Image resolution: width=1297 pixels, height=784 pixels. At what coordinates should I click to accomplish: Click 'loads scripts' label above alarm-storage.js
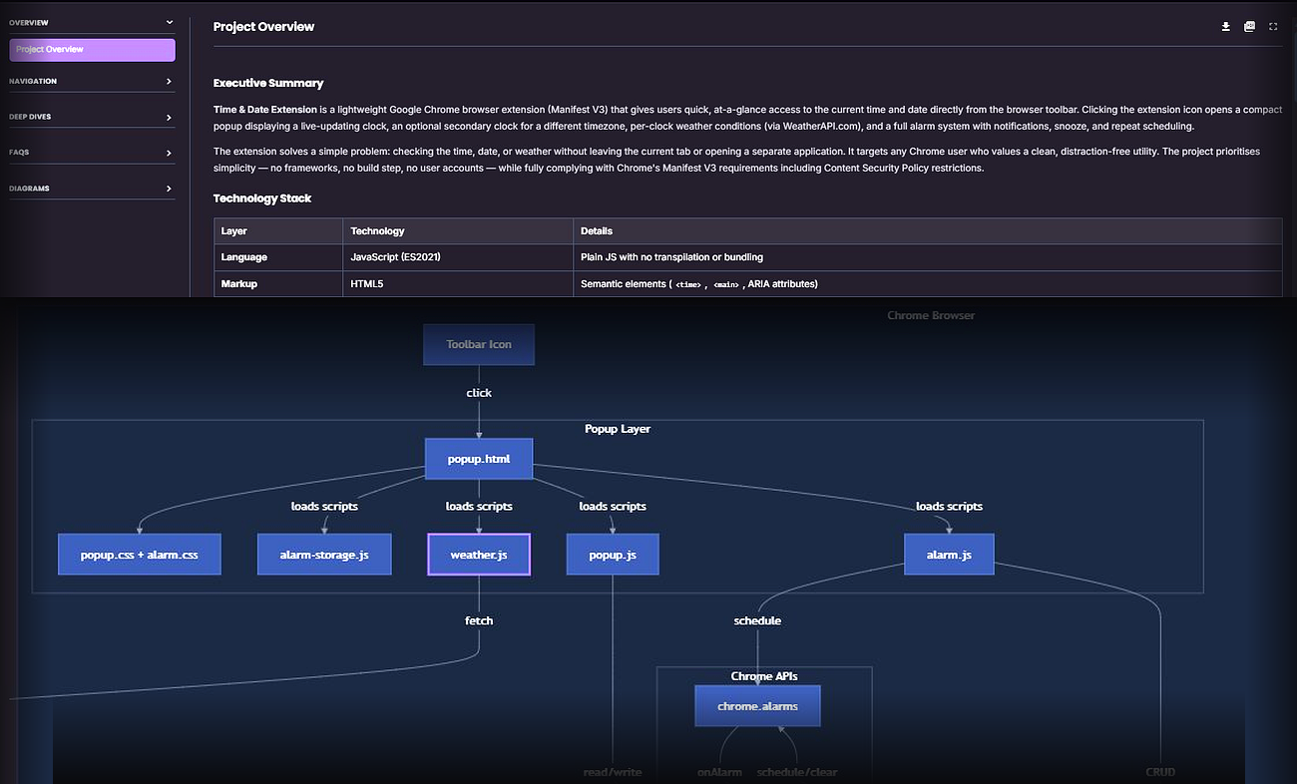click(x=324, y=507)
